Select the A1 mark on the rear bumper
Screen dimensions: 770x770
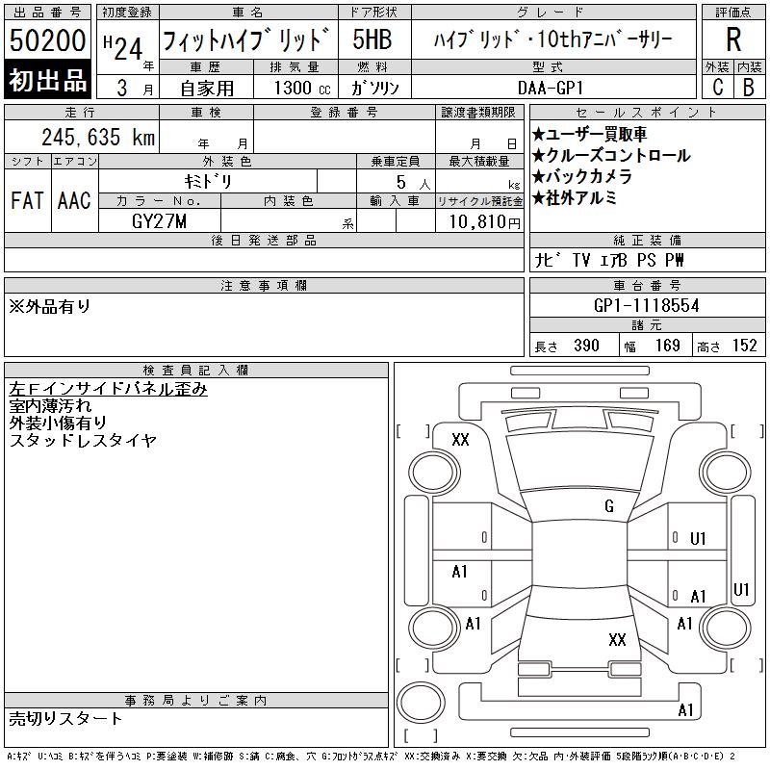685,710
